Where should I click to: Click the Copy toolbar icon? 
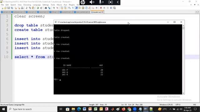pos(30,8)
